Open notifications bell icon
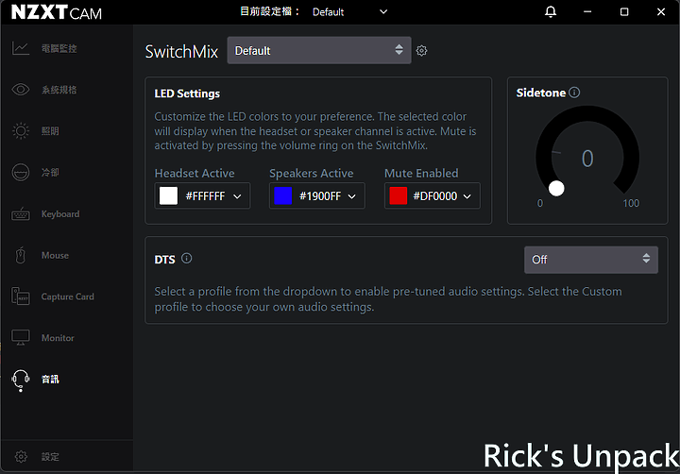This screenshot has height=474, width=680. (x=551, y=11)
